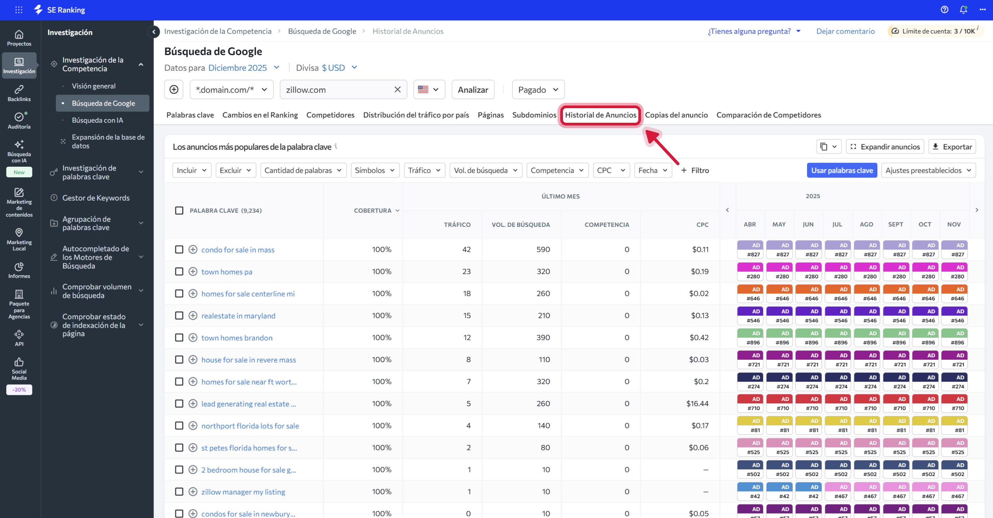This screenshot has width=993, height=518.
Task: Select all keywords with header checkbox
Action: pos(179,210)
